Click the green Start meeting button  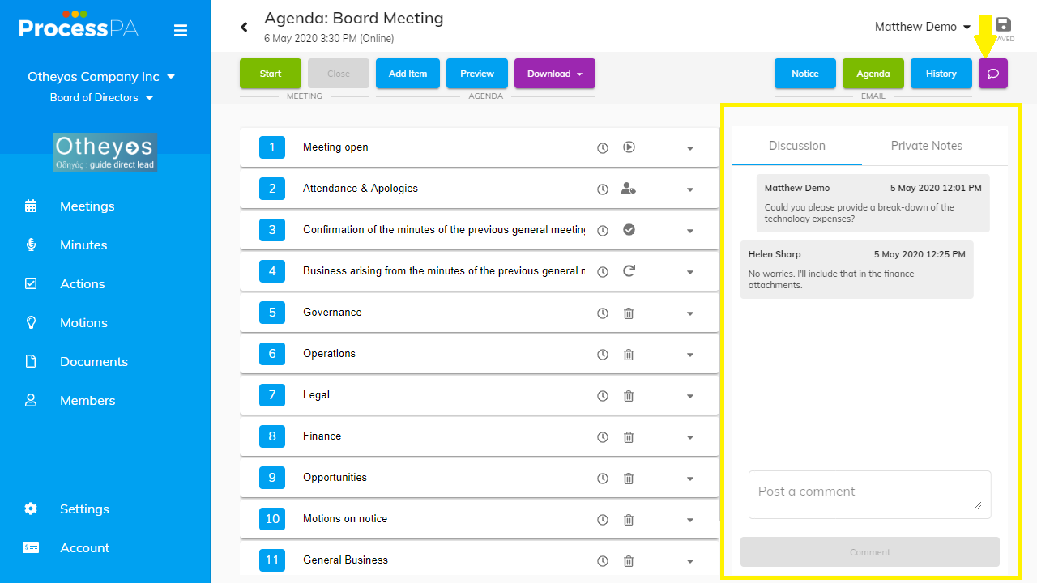coord(271,74)
